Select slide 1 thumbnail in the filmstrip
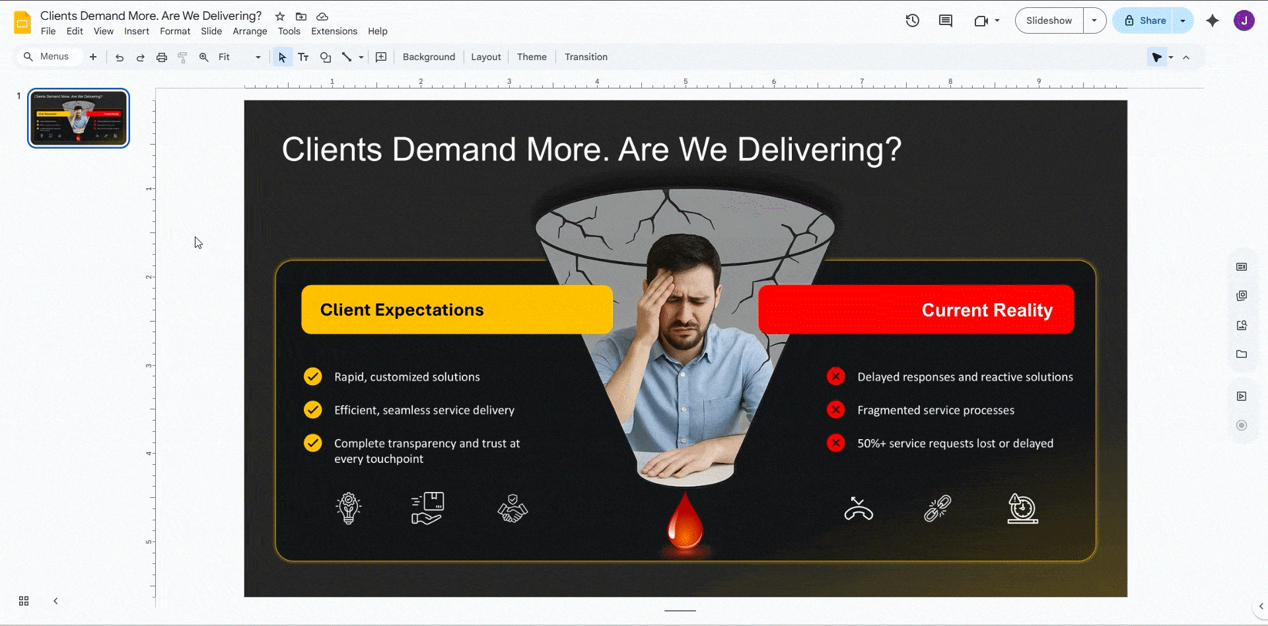The image size is (1268, 626). [x=78, y=118]
